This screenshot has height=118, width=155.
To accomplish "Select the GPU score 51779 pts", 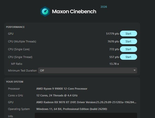I will (x=112, y=34).
